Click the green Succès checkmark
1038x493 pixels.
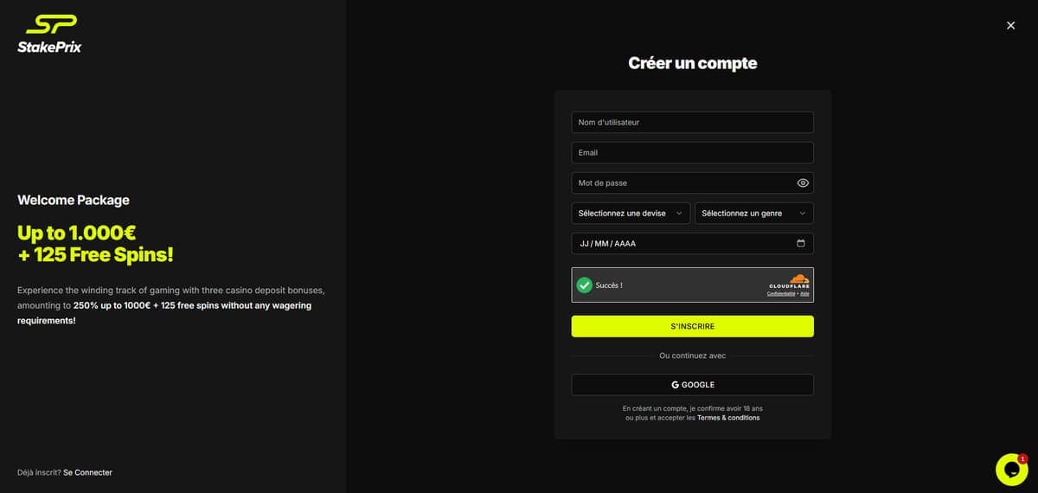585,285
